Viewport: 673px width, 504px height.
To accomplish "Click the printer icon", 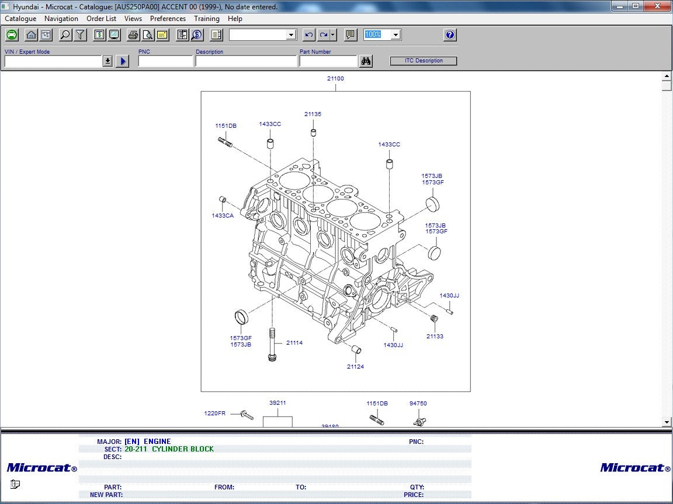I will coord(133,35).
